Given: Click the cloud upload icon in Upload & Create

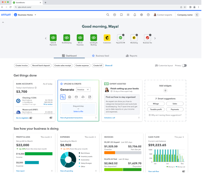Looking at the screenshot, I should [x=83, y=97].
